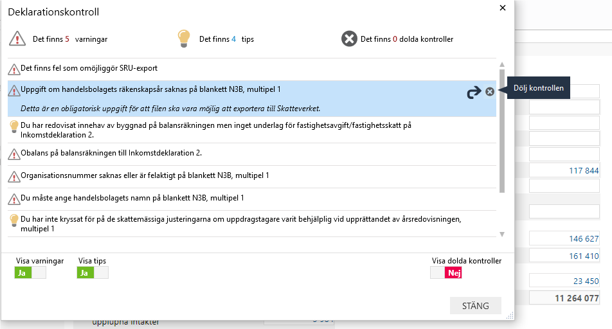
Task: Click the 11 264 077 total field in background
Action: (x=564, y=298)
